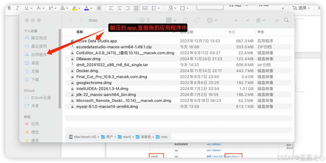
Task: Toggle Underline in the Word toolbar
Action: tap(26, 8)
